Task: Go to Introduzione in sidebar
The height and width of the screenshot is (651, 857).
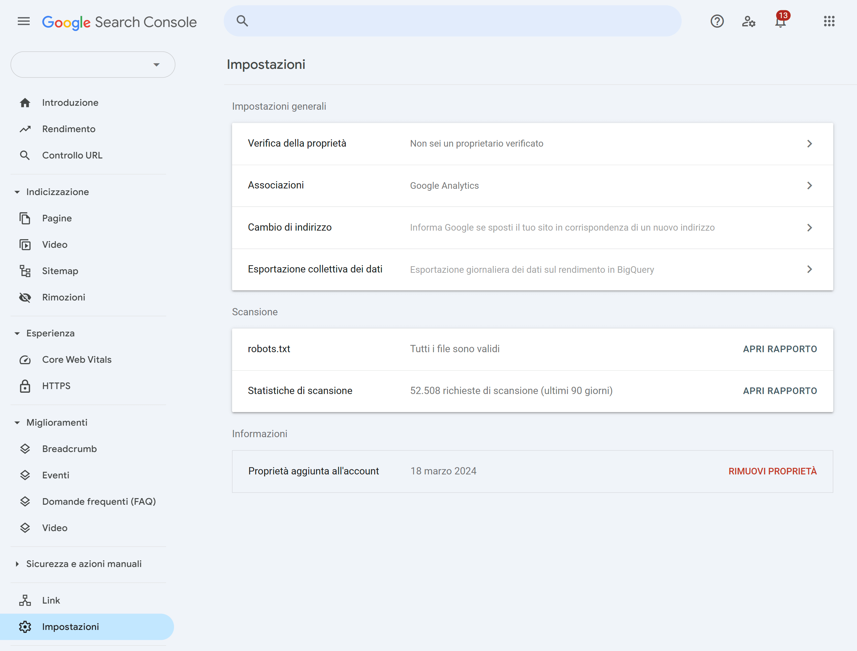Action: (x=70, y=103)
